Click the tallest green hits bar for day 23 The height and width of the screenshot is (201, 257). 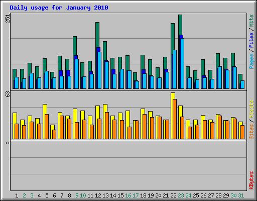pyautogui.click(x=180, y=25)
